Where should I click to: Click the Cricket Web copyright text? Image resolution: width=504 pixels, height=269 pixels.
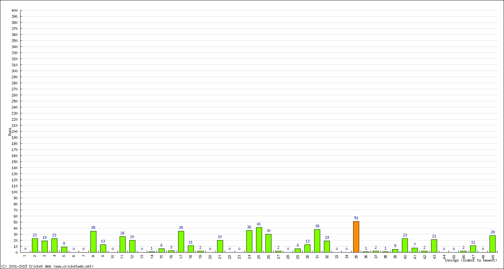click(47, 266)
